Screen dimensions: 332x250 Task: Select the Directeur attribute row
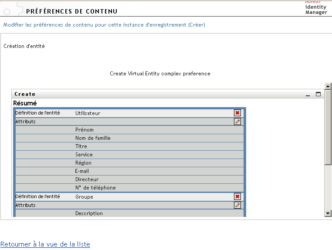coord(129,179)
